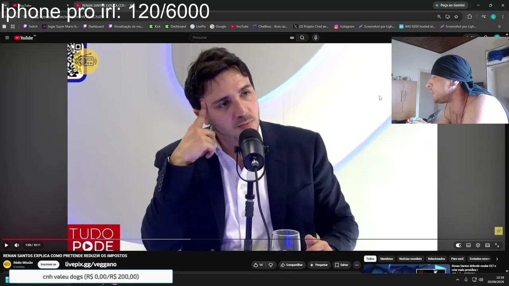
Task: Dislike the video with thumbs down
Action: 271,265
